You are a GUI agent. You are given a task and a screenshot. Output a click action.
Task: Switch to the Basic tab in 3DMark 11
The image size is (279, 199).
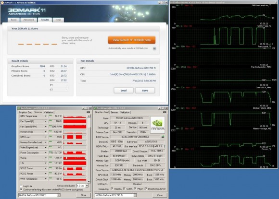(x=13, y=20)
